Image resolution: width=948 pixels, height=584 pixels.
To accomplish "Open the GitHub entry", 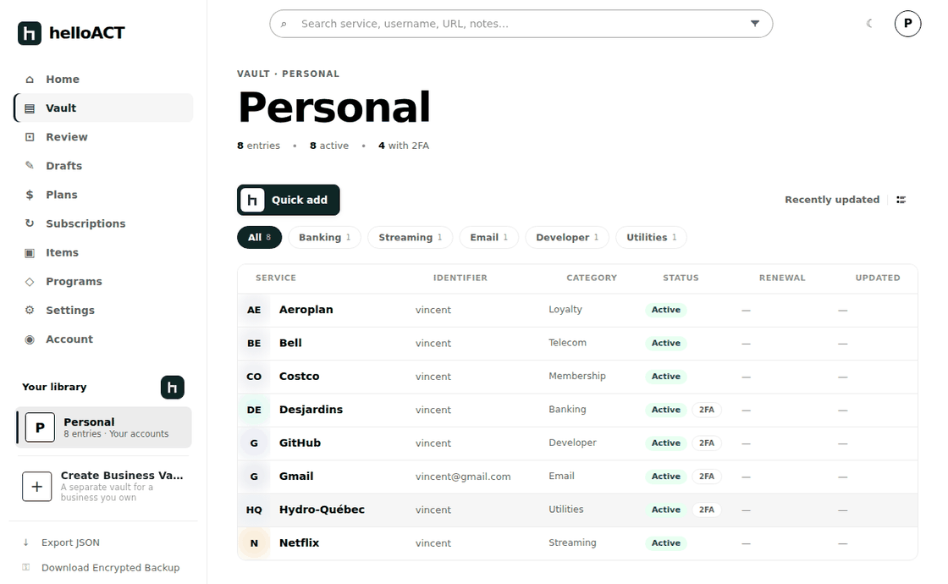I will (577, 444).
